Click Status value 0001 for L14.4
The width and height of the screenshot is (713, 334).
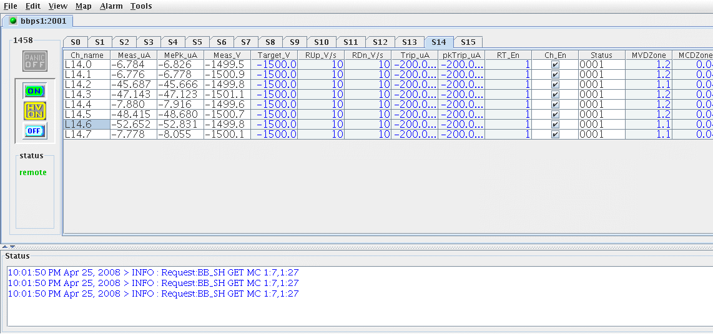(602, 105)
